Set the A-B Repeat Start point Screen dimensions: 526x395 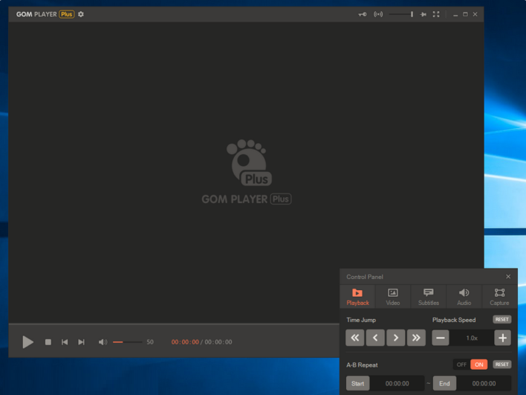tap(357, 383)
